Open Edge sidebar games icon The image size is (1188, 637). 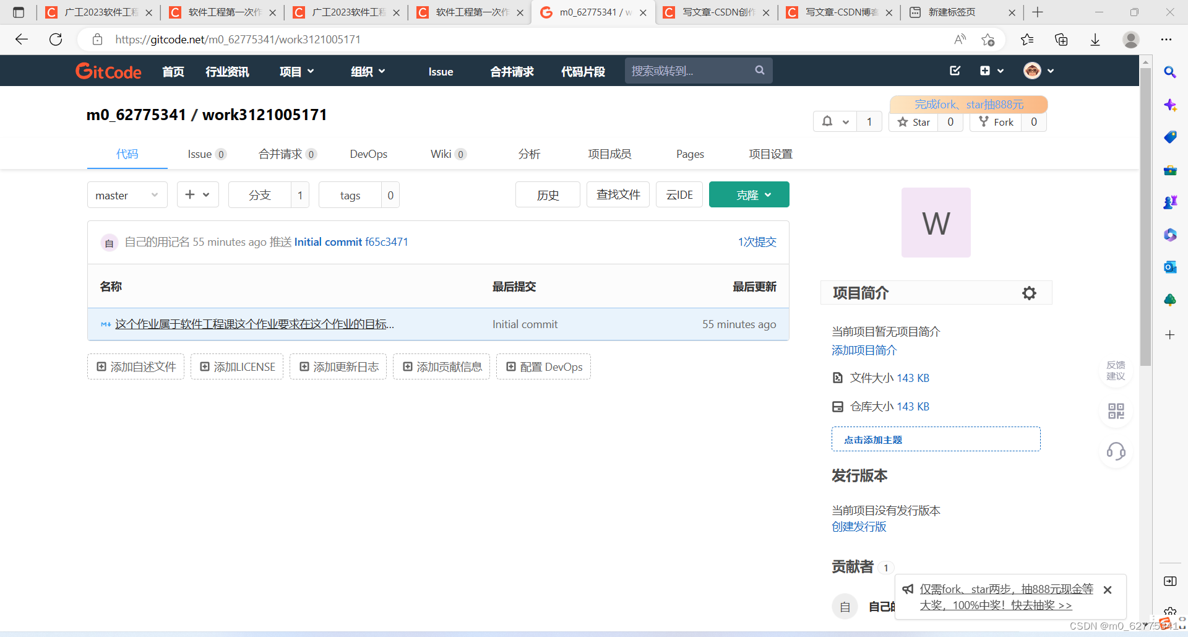(x=1169, y=202)
